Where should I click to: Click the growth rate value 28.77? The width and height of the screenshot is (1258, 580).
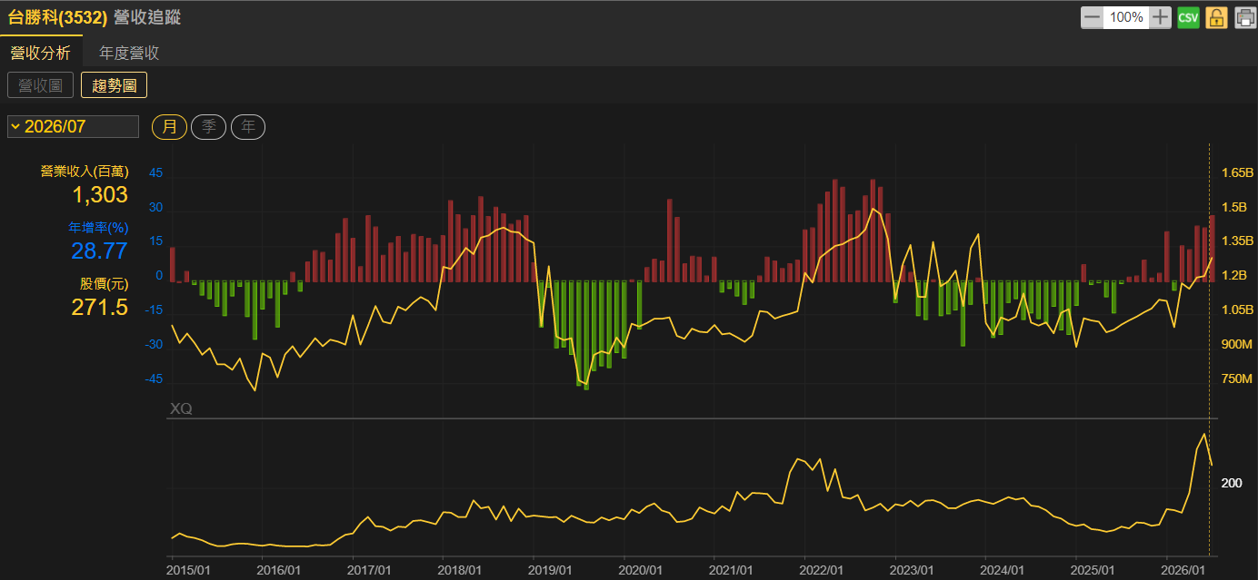[99, 251]
